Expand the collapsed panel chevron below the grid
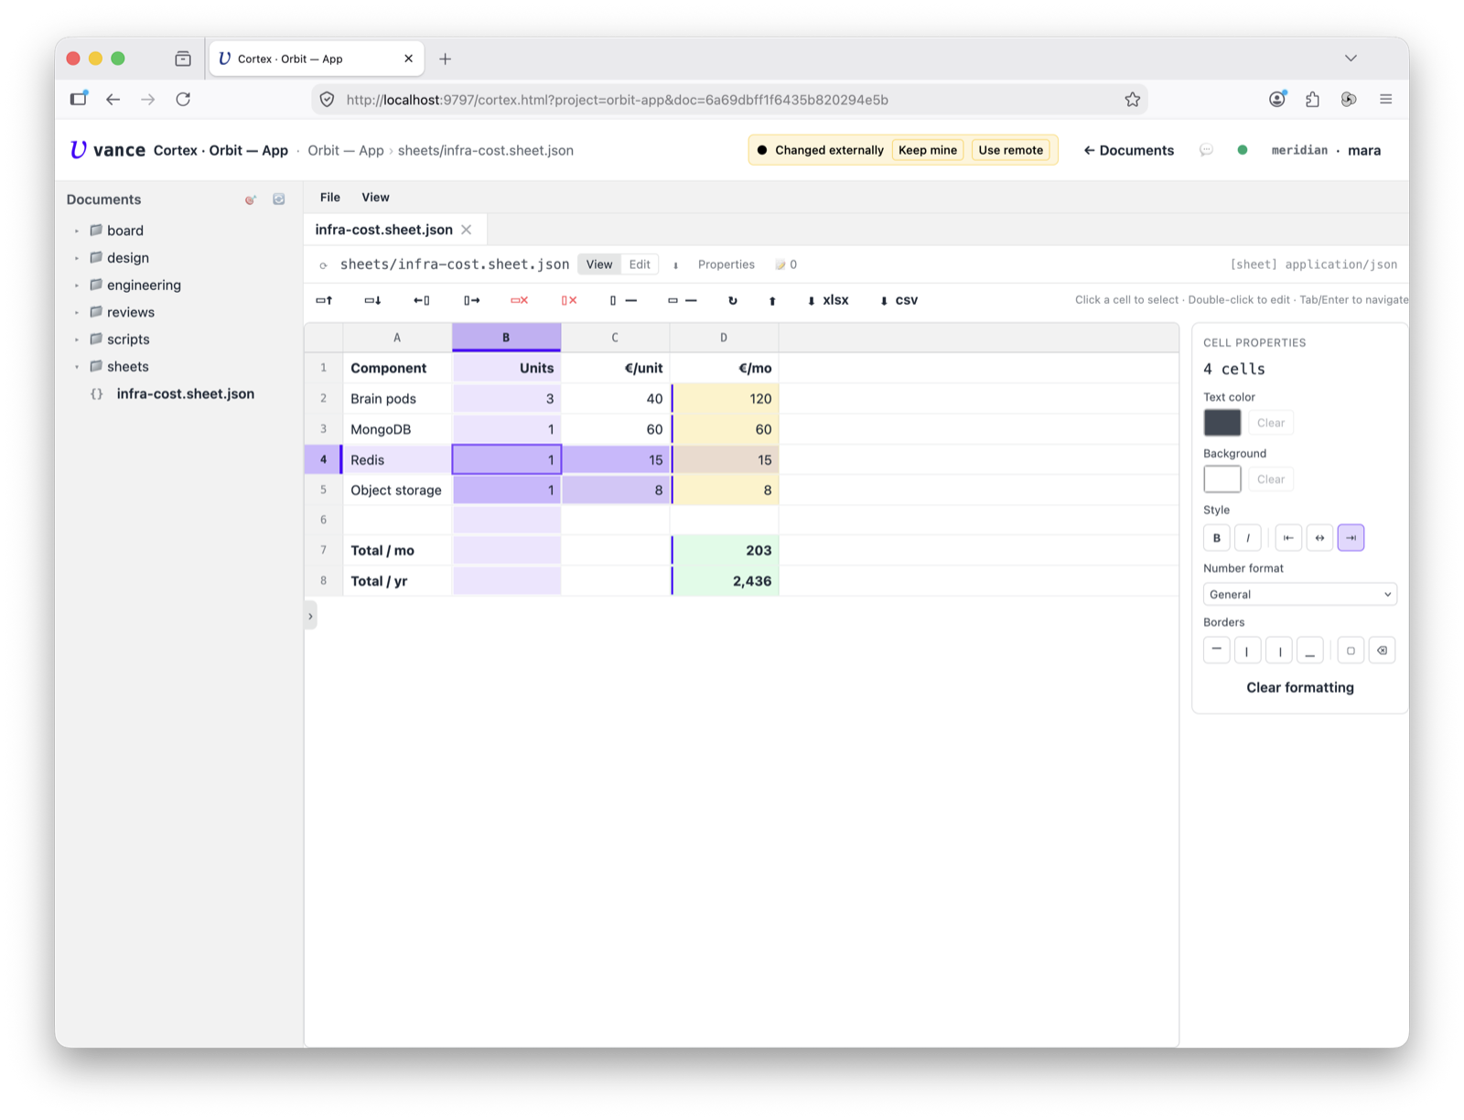This screenshot has height=1120, width=1464. coord(310,617)
